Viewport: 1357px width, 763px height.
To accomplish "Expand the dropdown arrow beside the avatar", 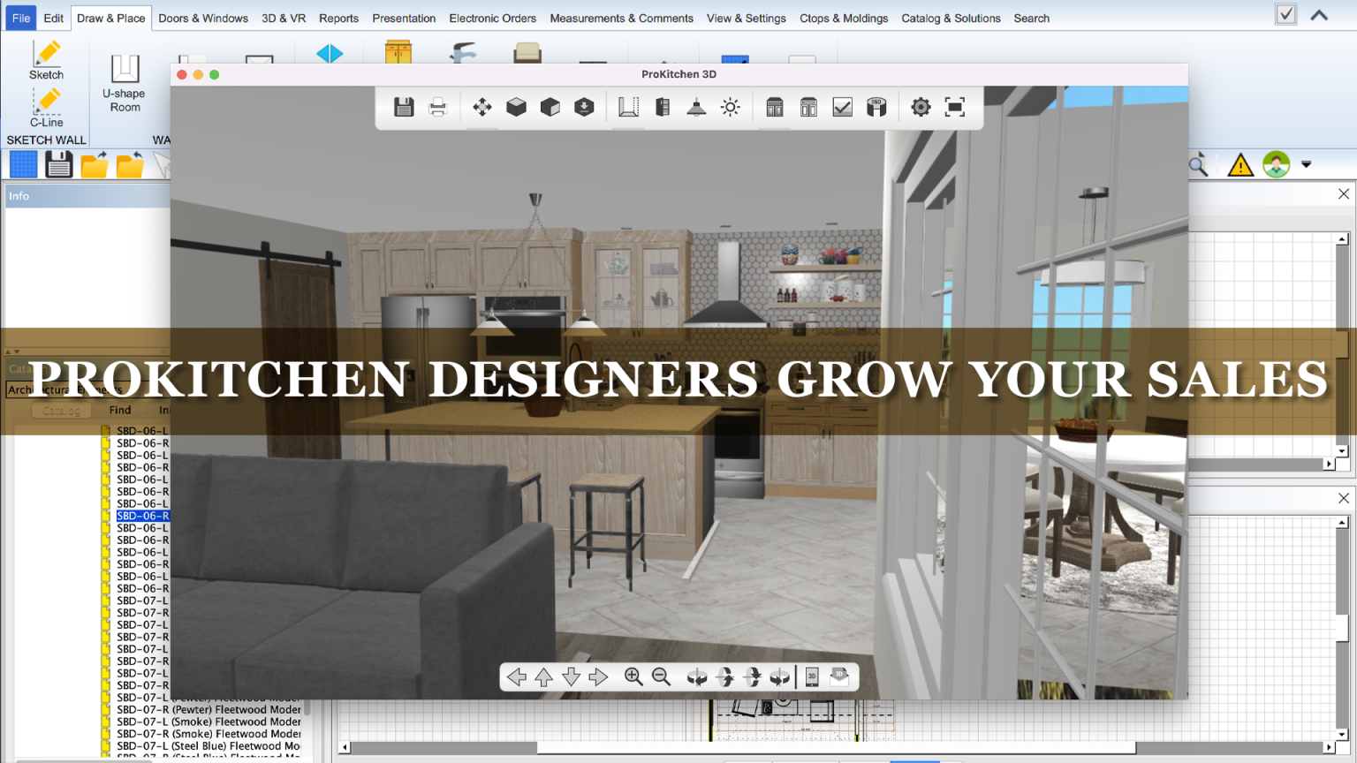I will pos(1306,164).
